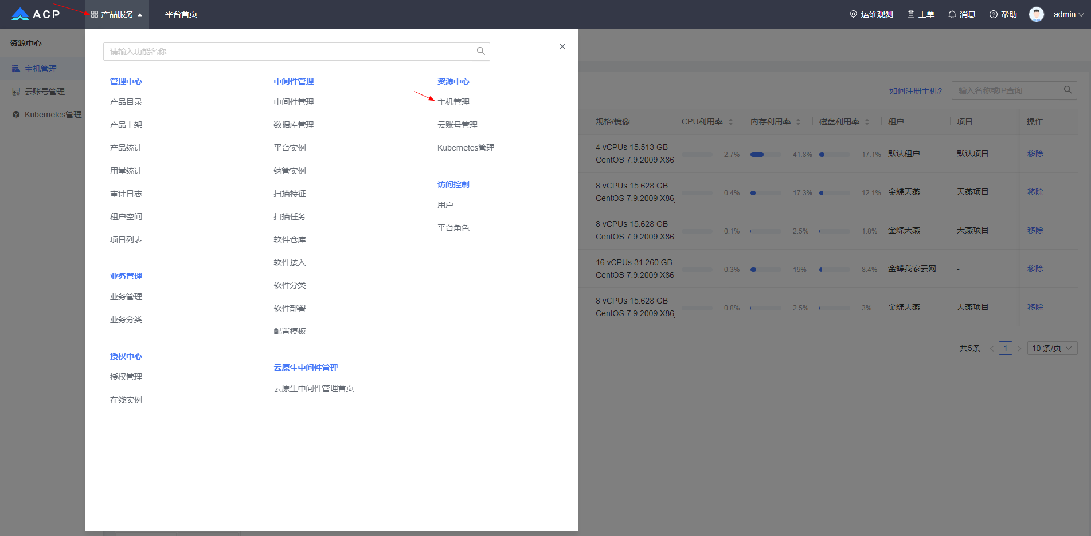Click the ACP logo
This screenshot has width=1091, height=536.
click(x=36, y=14)
